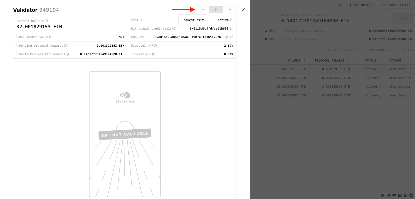This screenshot has height=199, width=415.
Task: Click the Validator 949194 heading
Action: 36,10
